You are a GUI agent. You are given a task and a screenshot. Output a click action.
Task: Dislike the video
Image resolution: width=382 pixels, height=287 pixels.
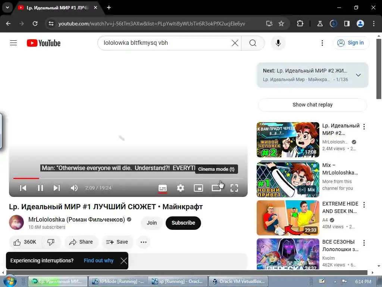51,242
